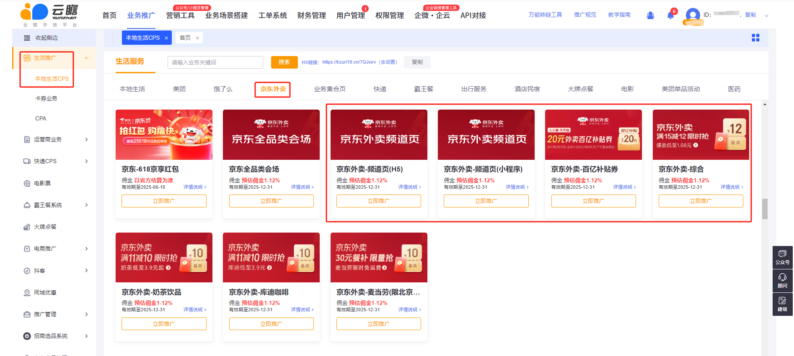Expand the 霸王餐系统 submenu arrow
This screenshot has height=356, width=794.
[x=86, y=205]
